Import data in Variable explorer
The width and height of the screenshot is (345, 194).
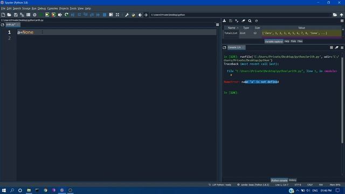[x=224, y=20]
